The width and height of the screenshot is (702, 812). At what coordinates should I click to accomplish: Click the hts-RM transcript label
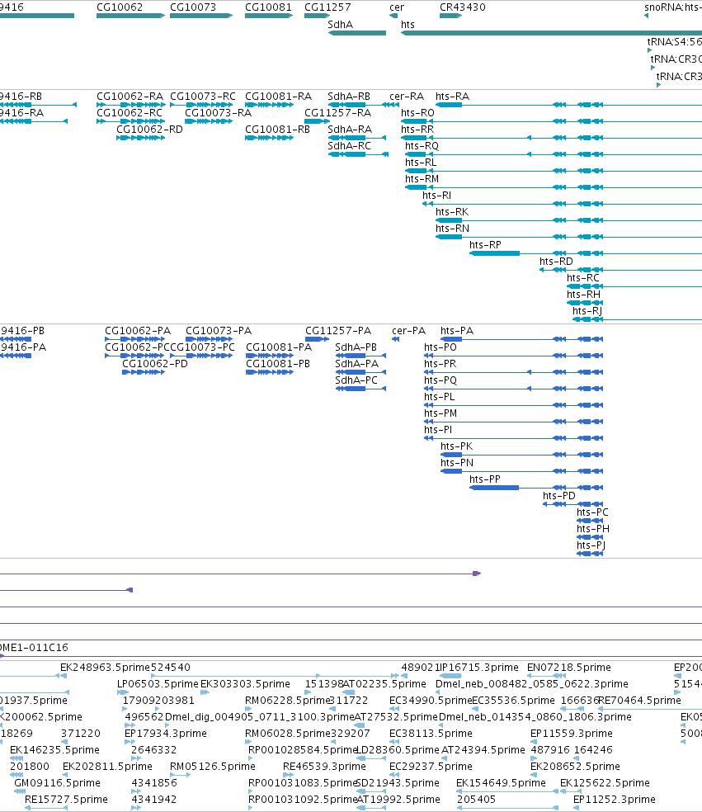422,179
